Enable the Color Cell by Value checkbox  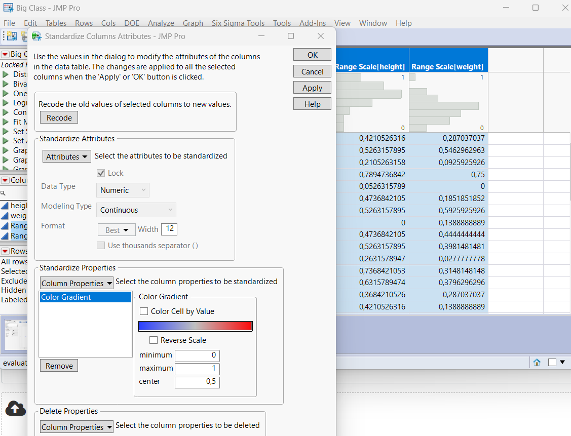point(144,311)
